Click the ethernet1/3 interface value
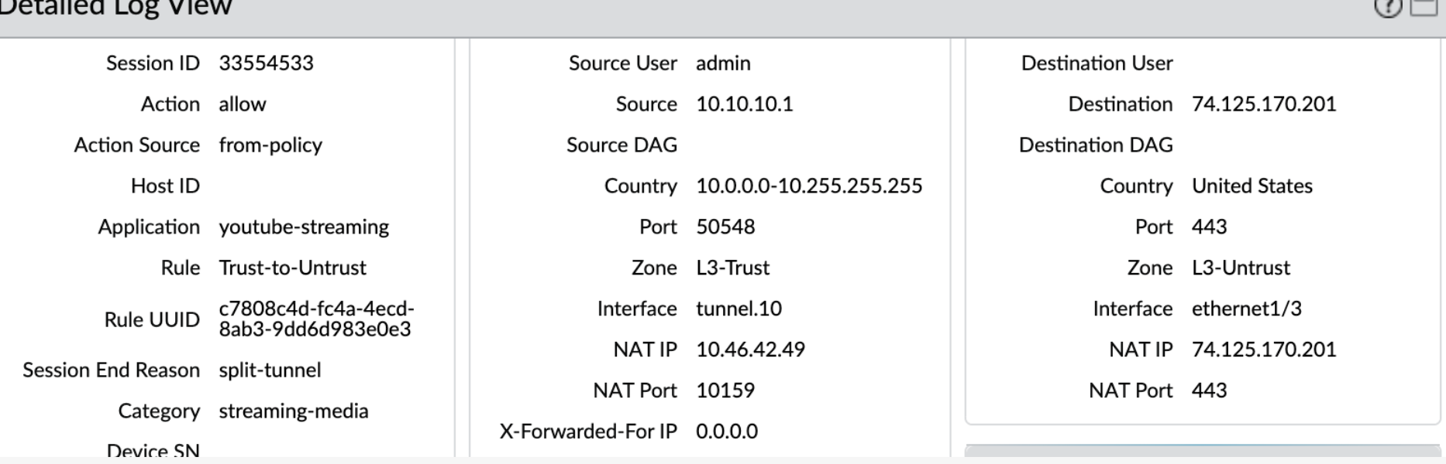Viewport: 1446px width, 464px height. pos(1246,309)
